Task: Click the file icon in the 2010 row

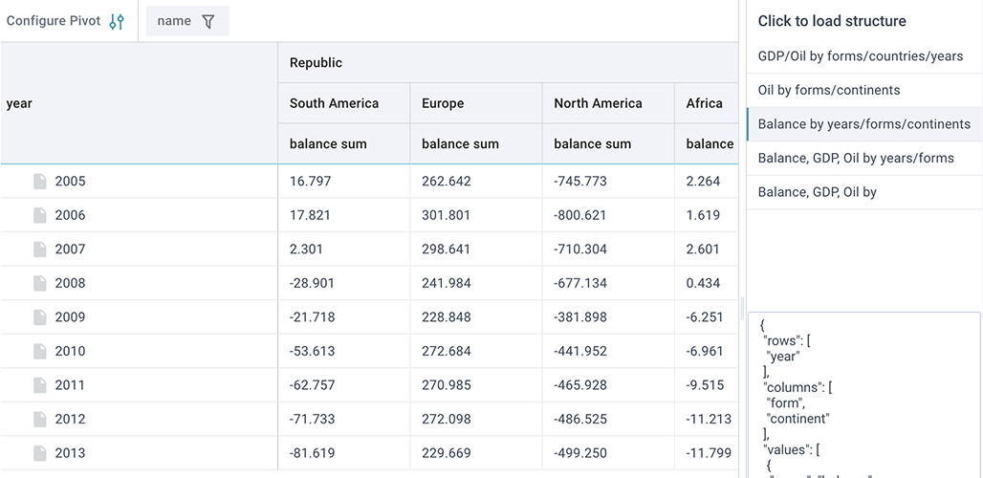Action: pyautogui.click(x=40, y=351)
